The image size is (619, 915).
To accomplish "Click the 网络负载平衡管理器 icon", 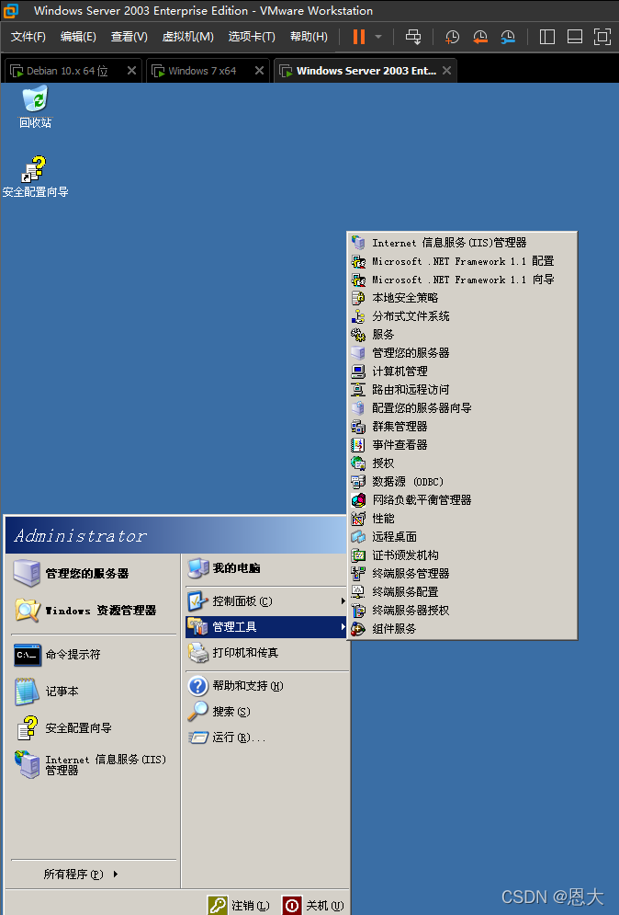I will click(358, 500).
